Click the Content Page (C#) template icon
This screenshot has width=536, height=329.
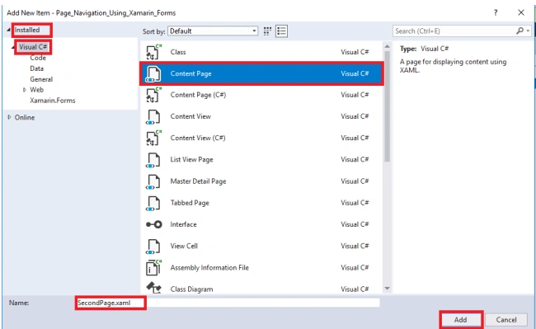153,95
